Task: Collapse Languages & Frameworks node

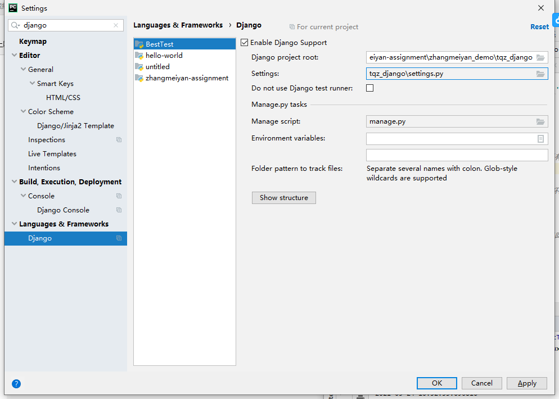Action: [14, 224]
